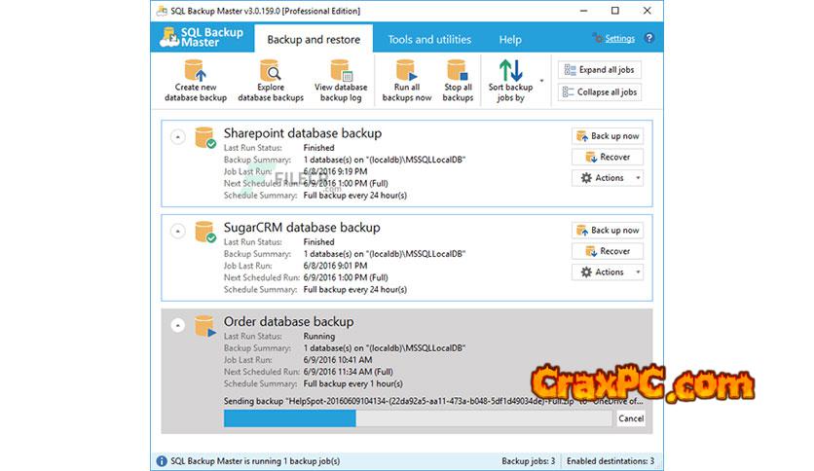
Task: Recover Sharepoint database backup
Action: coord(608,157)
